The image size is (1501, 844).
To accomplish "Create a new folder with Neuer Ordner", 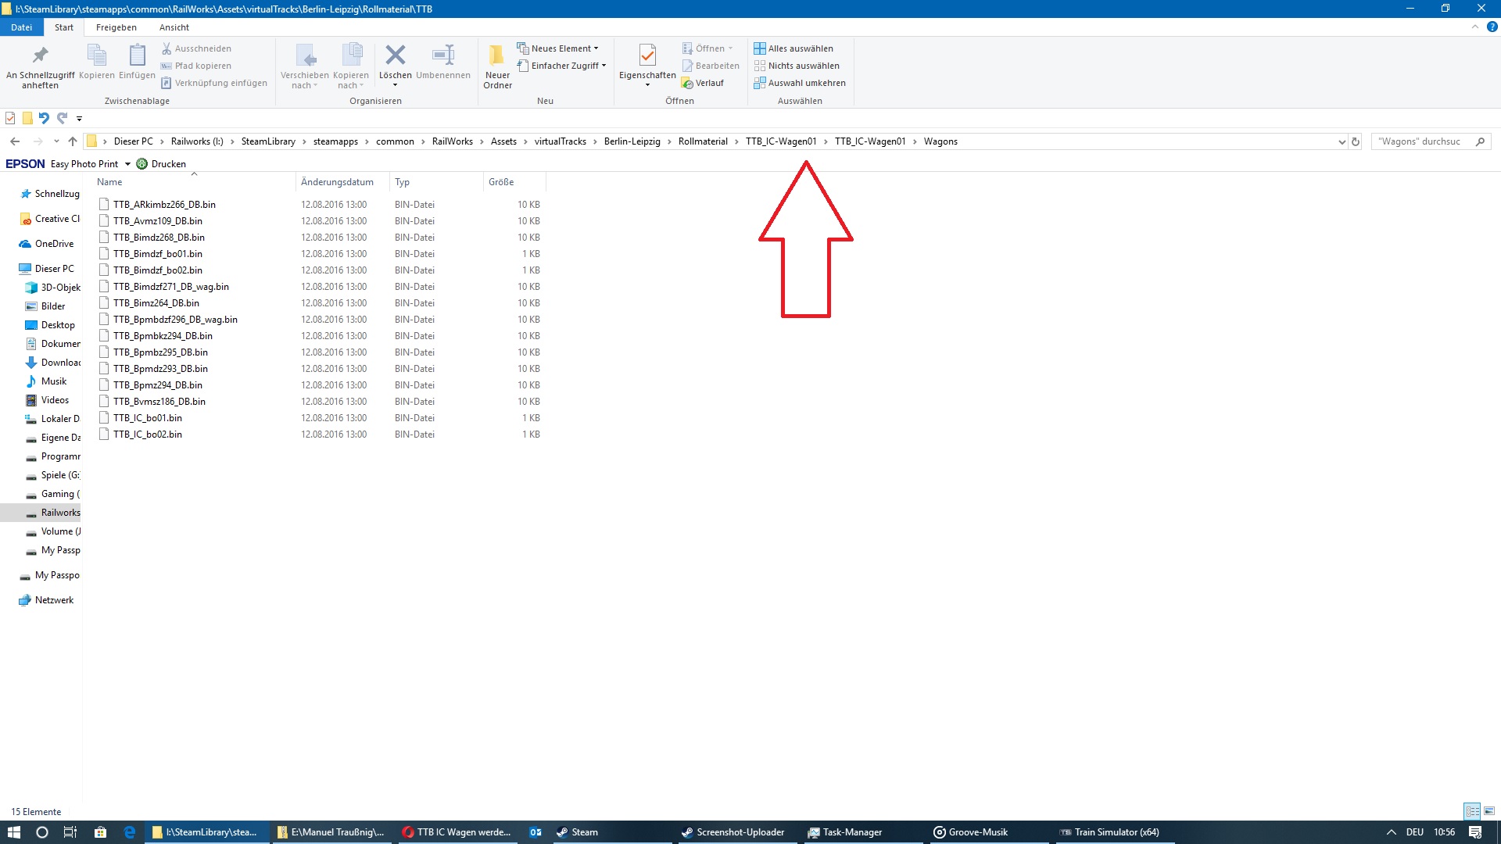I will tap(497, 66).
